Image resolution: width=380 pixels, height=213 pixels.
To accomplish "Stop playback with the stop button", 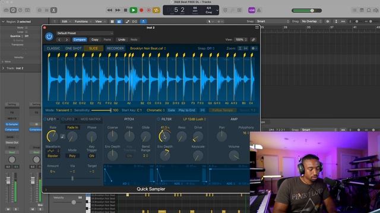I will click(x=125, y=10).
